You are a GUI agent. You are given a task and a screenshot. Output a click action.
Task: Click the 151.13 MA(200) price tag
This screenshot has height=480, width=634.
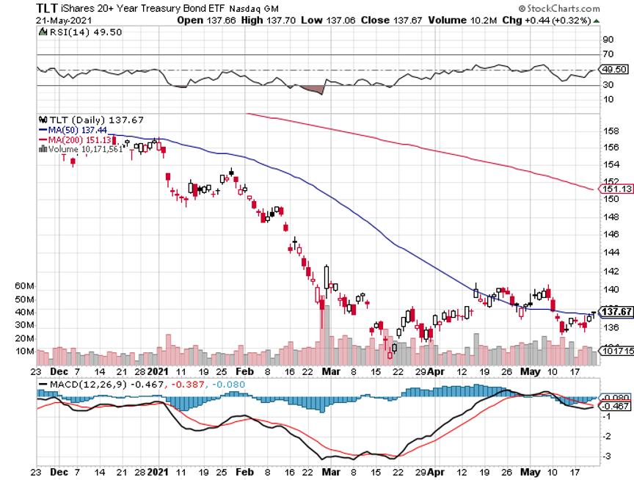[616, 189]
